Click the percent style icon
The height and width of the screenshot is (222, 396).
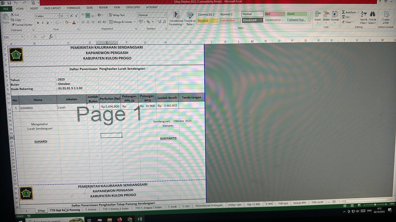point(148,22)
